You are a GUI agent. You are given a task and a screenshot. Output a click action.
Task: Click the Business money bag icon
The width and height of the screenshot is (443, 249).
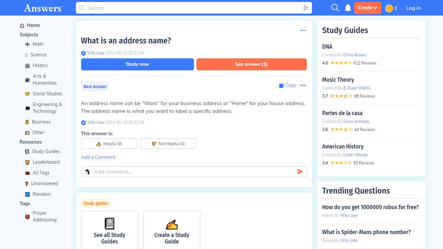point(27,122)
